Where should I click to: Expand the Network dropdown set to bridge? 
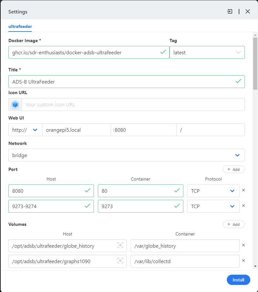(x=126, y=155)
